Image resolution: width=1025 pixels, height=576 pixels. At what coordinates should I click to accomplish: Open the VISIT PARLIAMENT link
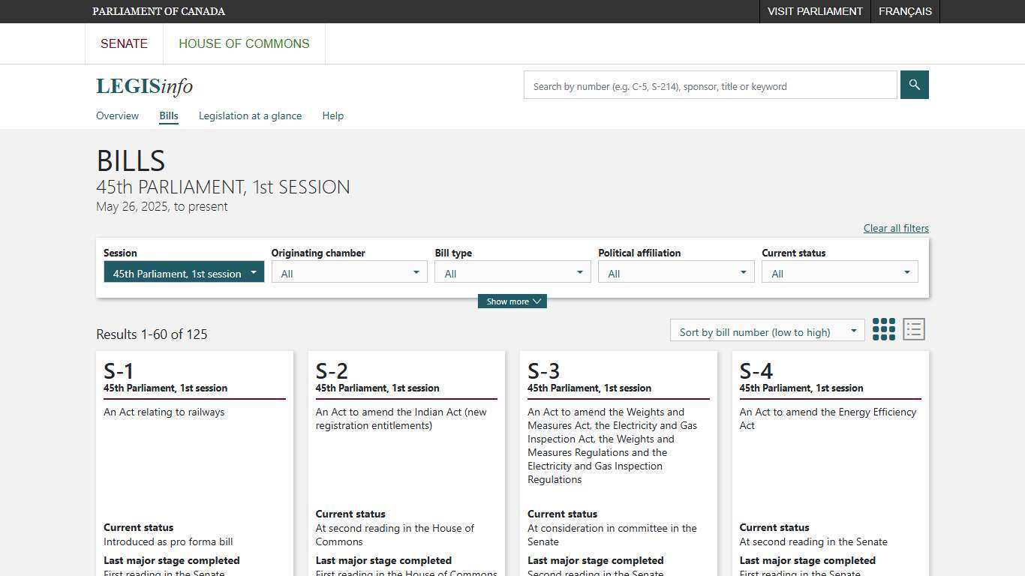pyautogui.click(x=815, y=11)
